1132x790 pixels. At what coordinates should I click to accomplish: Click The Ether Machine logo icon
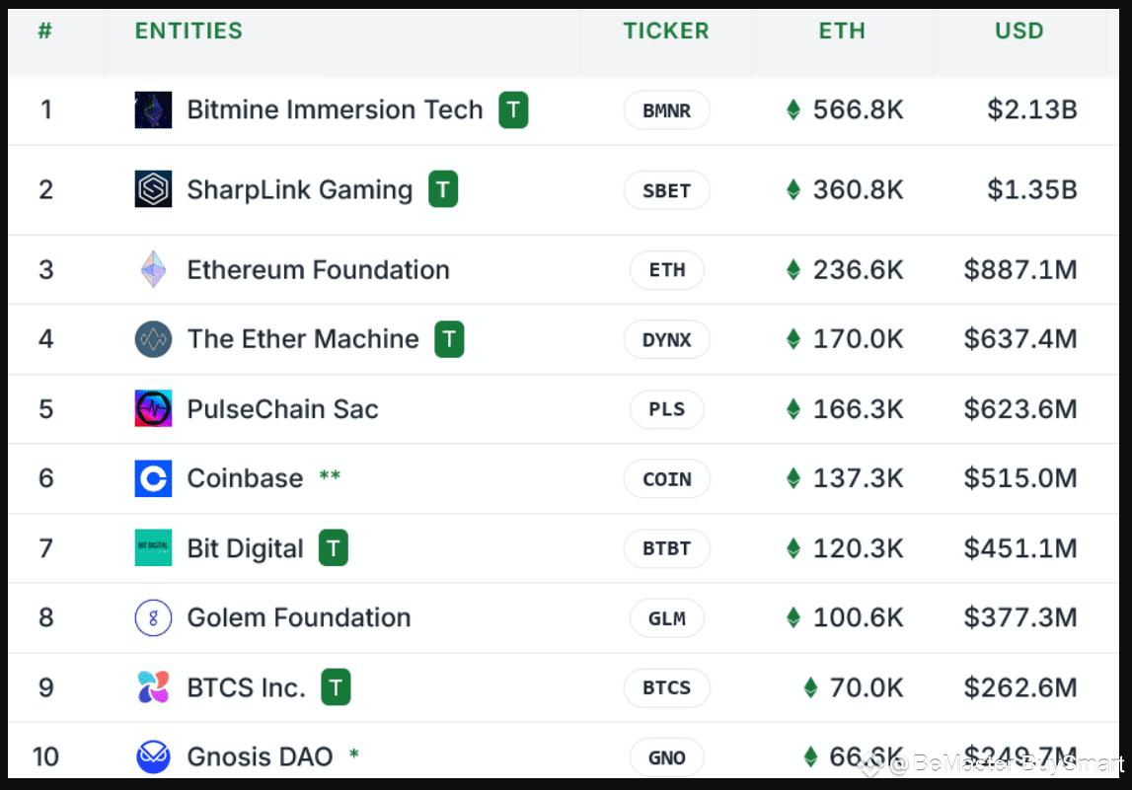pyautogui.click(x=153, y=339)
